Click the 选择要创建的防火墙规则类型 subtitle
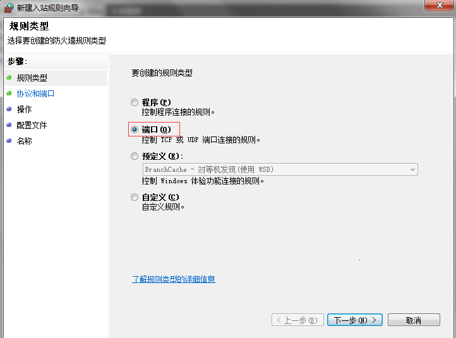Image resolution: width=456 pixels, height=338 pixels. (56, 40)
